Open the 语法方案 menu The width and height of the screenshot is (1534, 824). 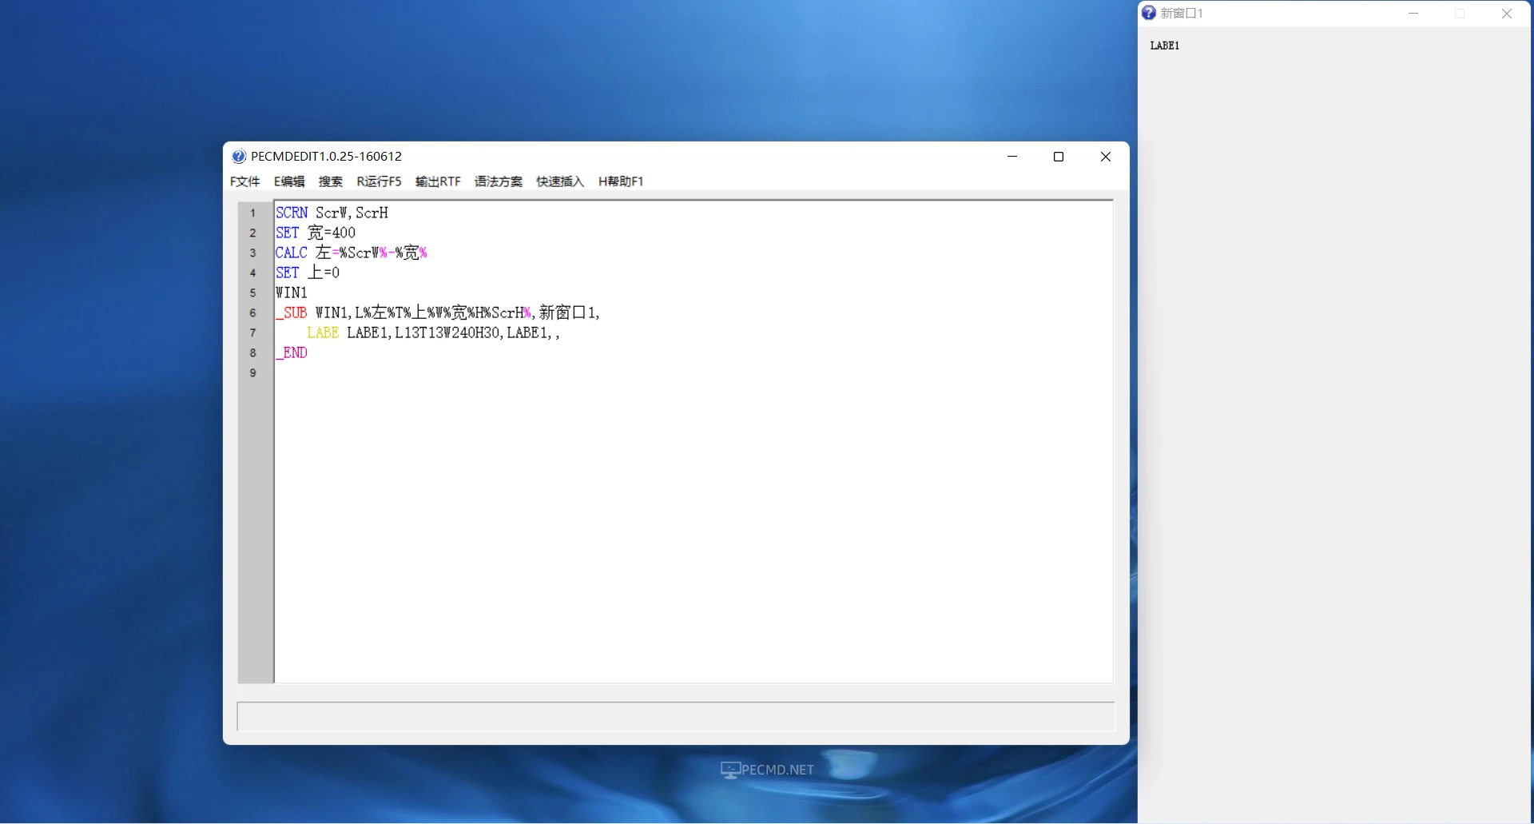pyautogui.click(x=499, y=181)
